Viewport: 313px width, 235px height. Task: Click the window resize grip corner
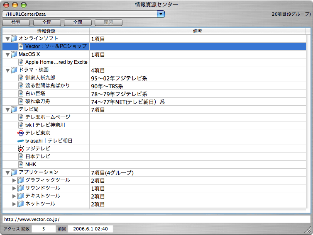[x=308, y=230]
